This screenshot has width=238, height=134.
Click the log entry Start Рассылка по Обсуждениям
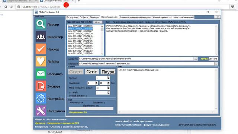(138, 70)
